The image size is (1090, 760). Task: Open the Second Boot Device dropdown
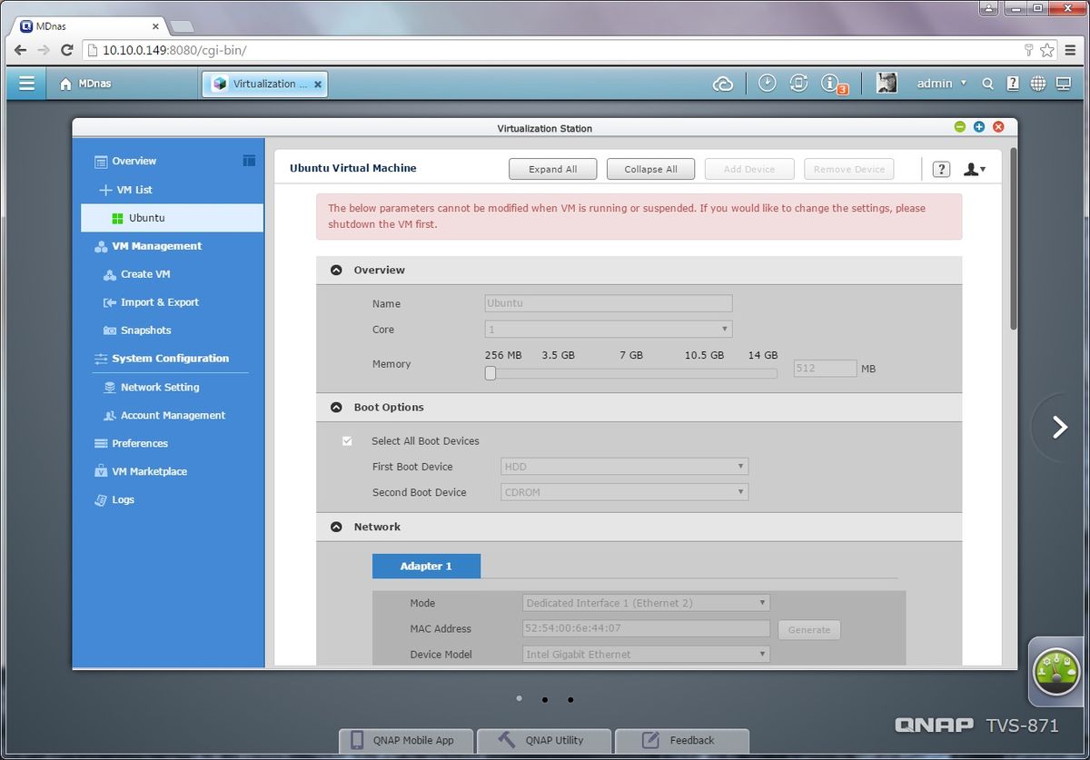[625, 492]
